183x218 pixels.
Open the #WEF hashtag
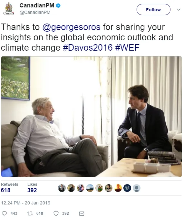click(127, 47)
